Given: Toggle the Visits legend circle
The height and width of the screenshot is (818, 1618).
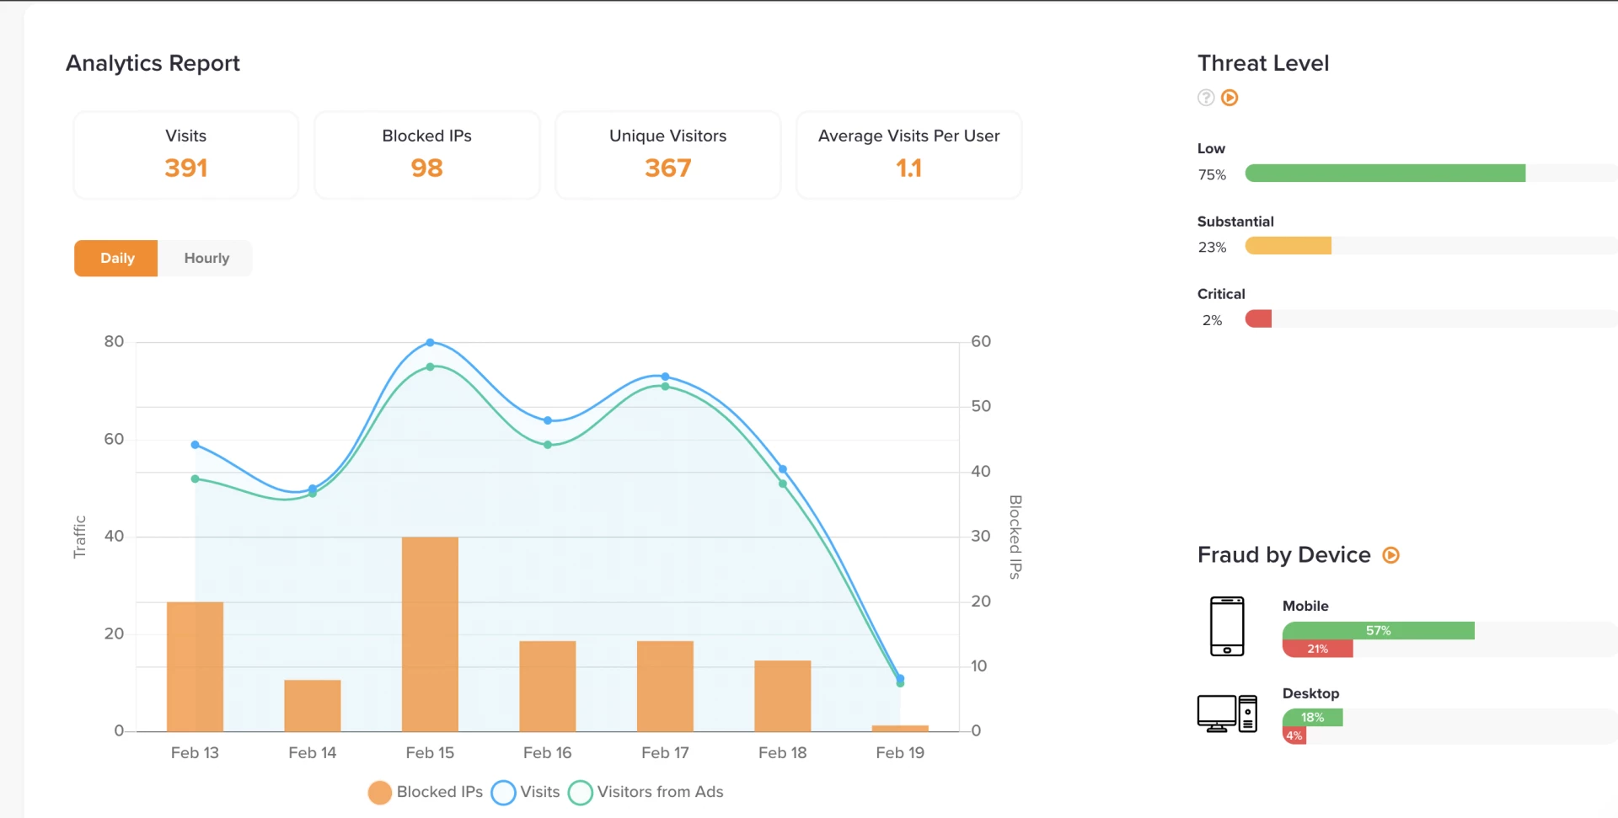Looking at the screenshot, I should [503, 793].
